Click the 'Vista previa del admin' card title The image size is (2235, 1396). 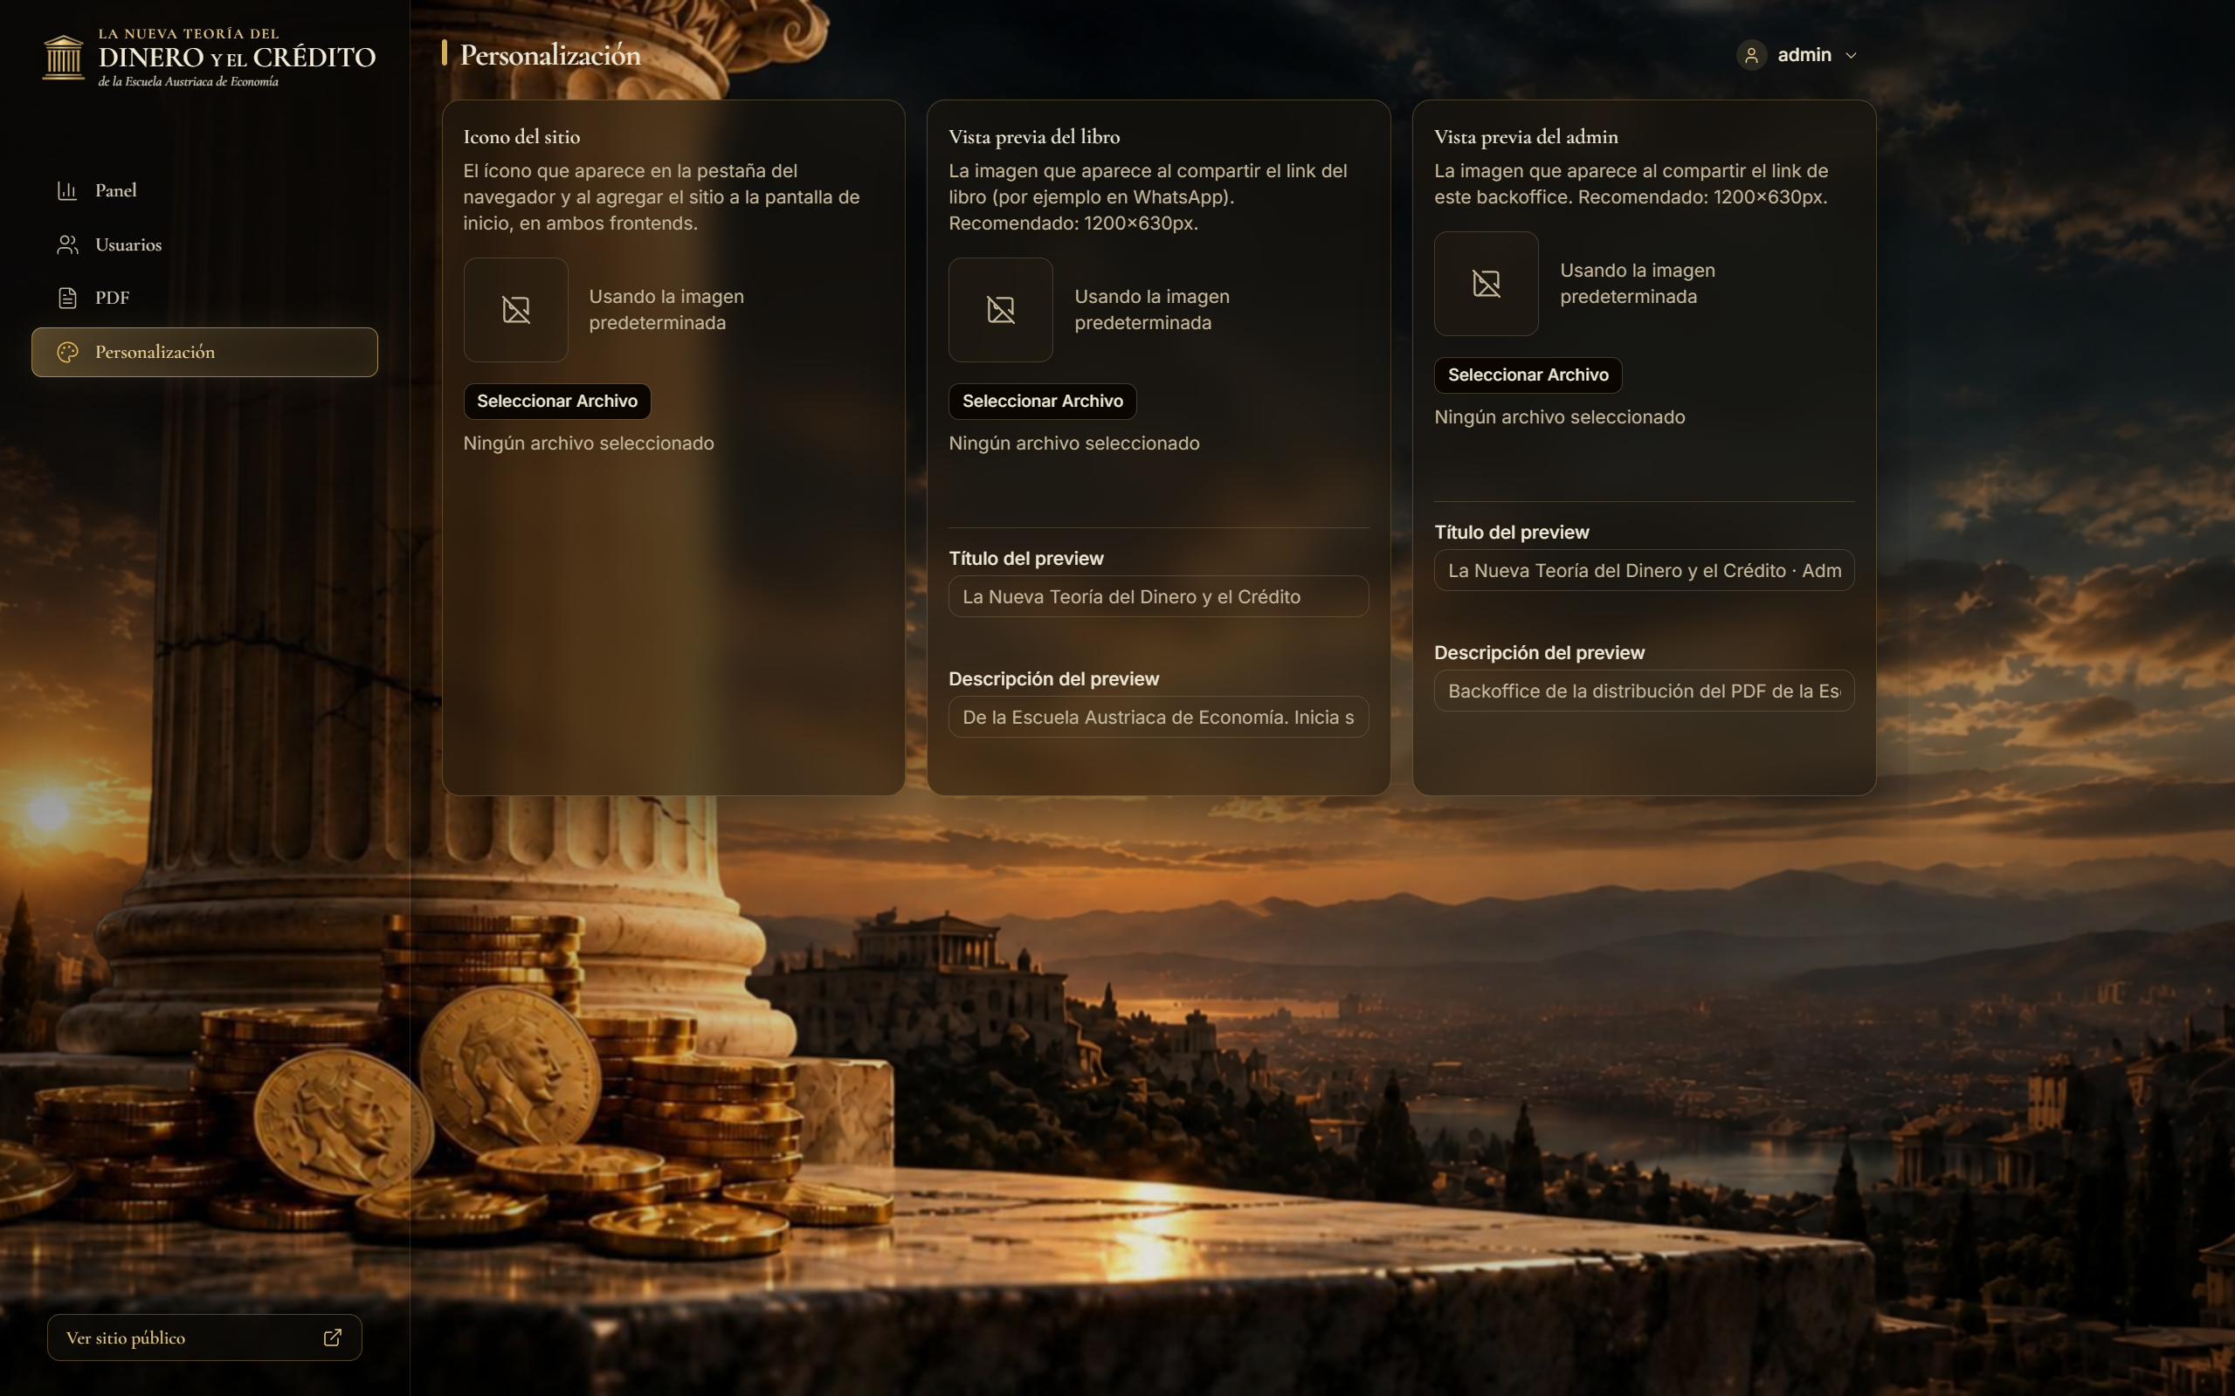pos(1526,137)
